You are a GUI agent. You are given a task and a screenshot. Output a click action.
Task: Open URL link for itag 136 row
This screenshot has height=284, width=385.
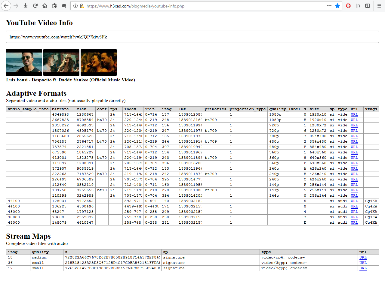point(354,125)
